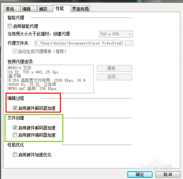Check the 启用硬件加速优化 option

[15, 154]
